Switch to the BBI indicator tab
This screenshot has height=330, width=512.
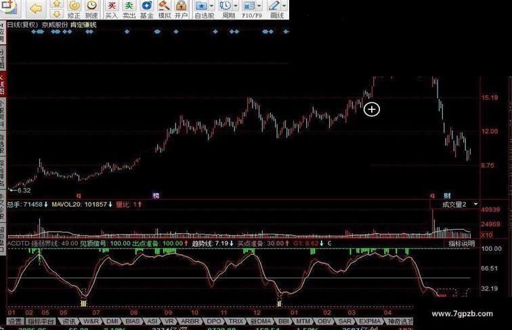pos(284,321)
